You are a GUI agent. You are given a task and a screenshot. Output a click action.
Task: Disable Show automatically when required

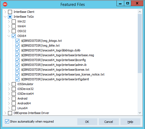7,122
